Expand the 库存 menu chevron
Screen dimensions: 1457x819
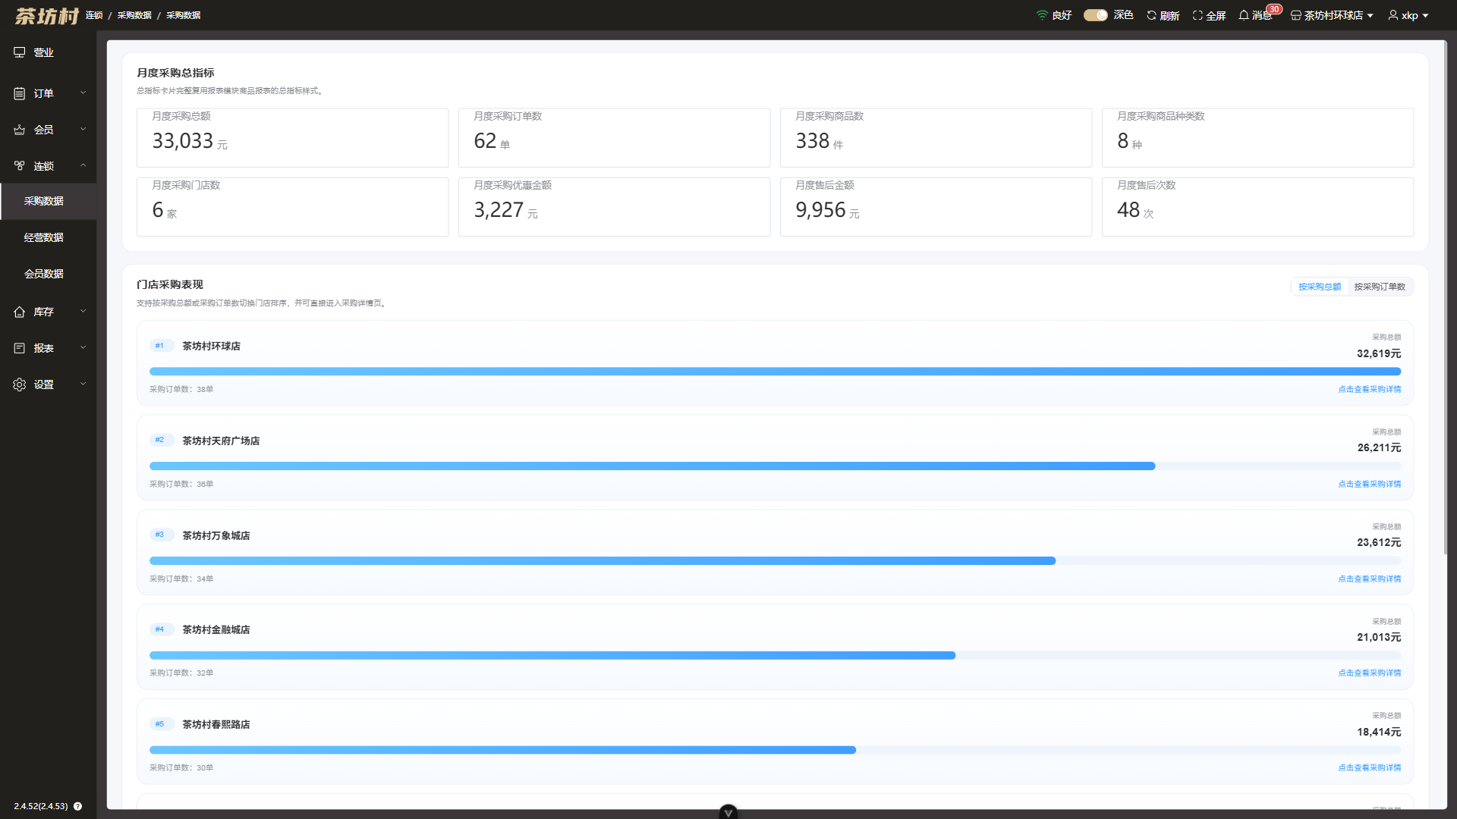coord(83,312)
